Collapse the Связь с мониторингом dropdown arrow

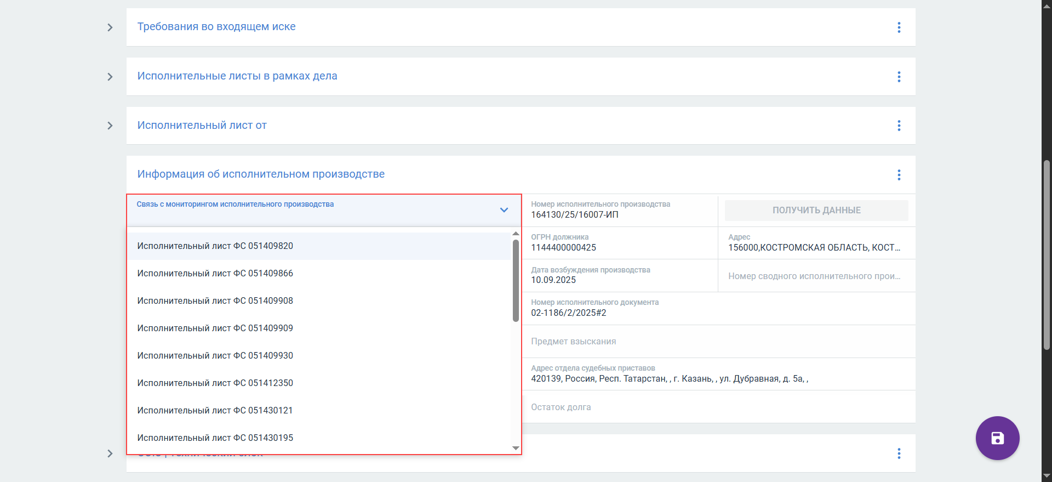click(x=504, y=210)
